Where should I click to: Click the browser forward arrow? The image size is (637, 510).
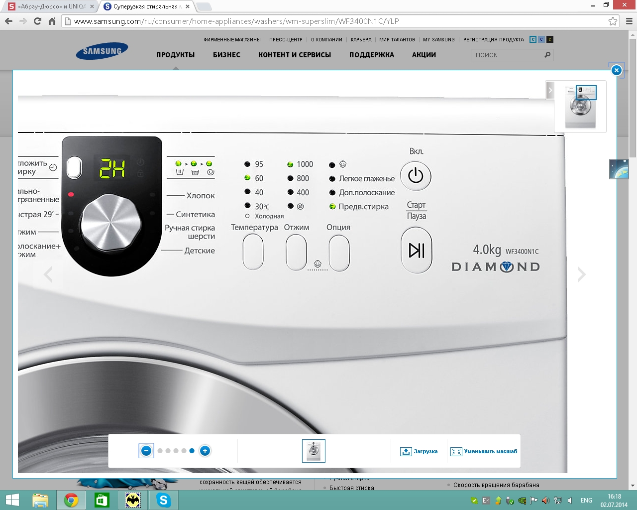click(x=23, y=21)
